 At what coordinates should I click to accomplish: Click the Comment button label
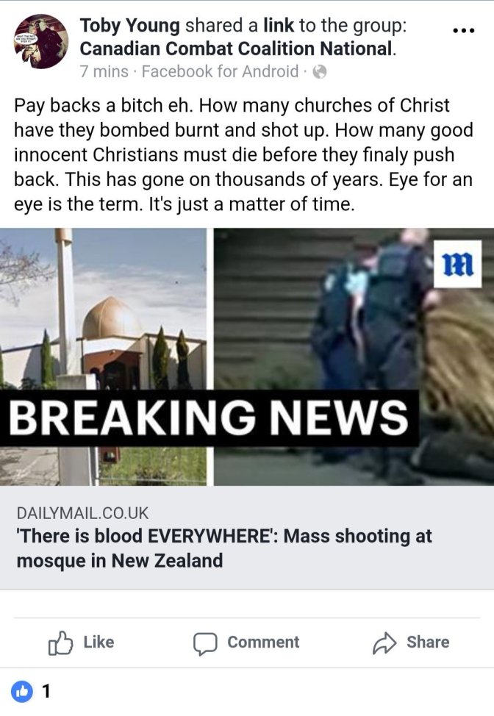(x=263, y=642)
